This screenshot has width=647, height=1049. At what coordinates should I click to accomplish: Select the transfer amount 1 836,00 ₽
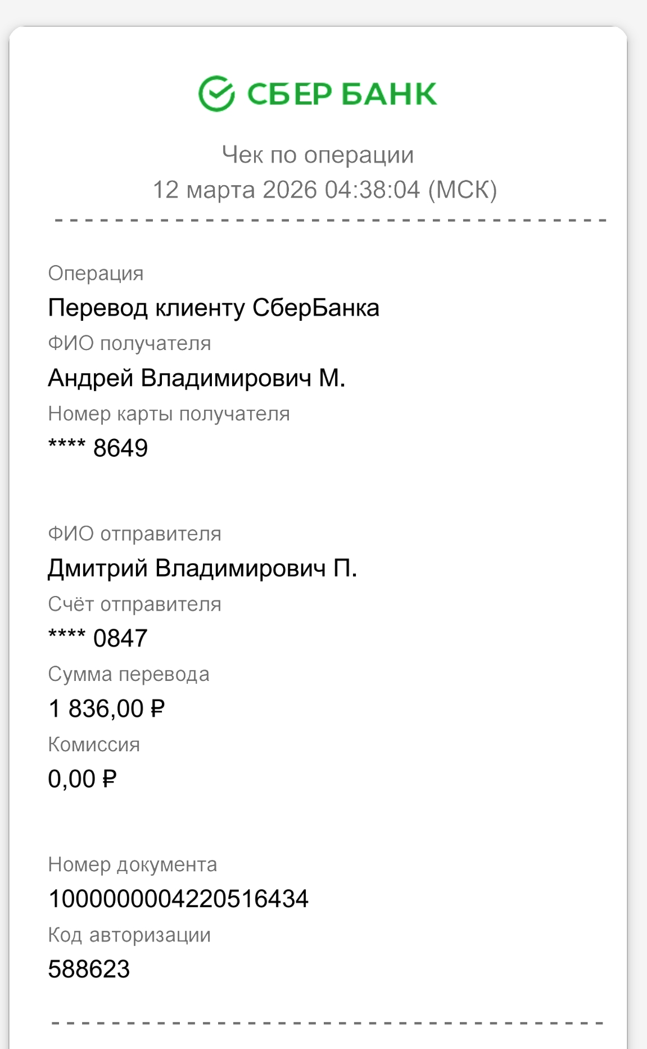[106, 709]
